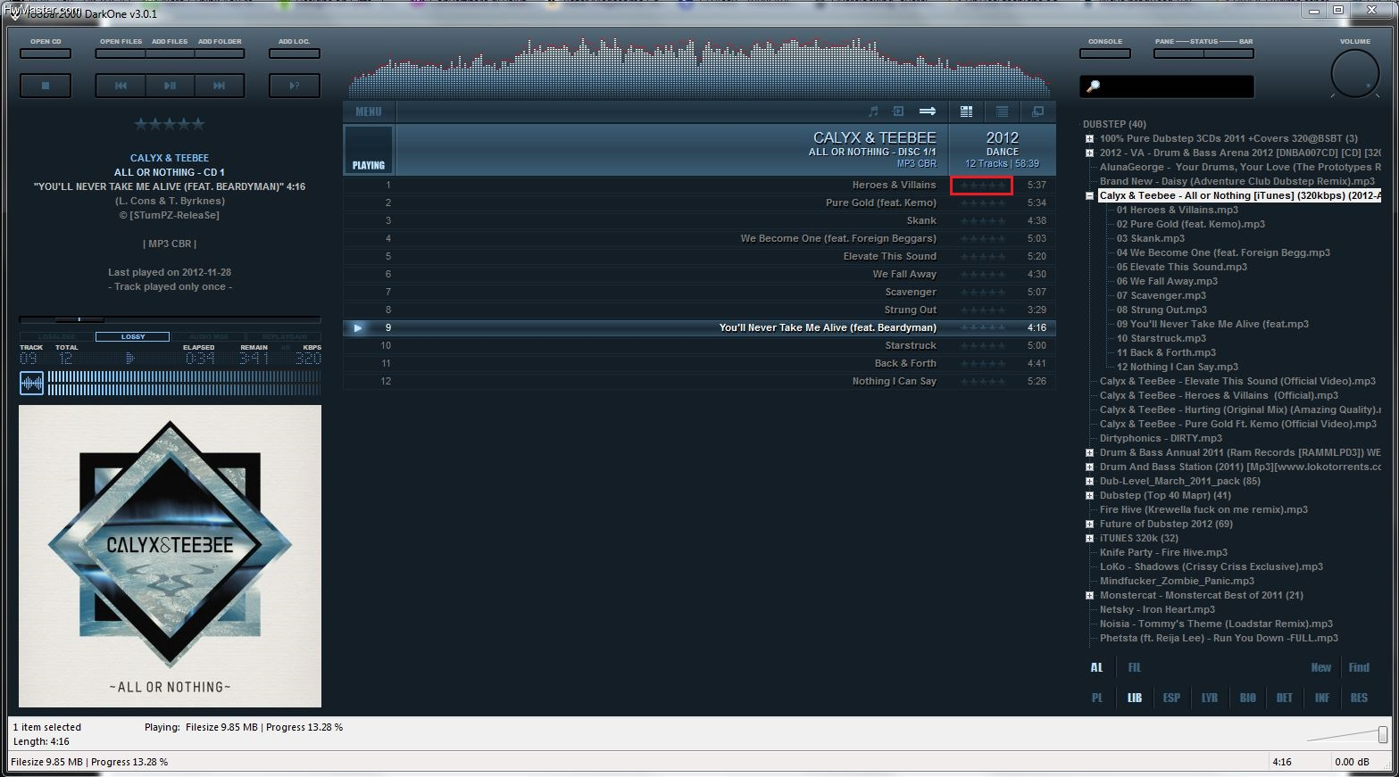Viewport: 1399px width, 777px height.
Task: Toggle the Status Bar visibility switch
Action: tap(1228, 54)
